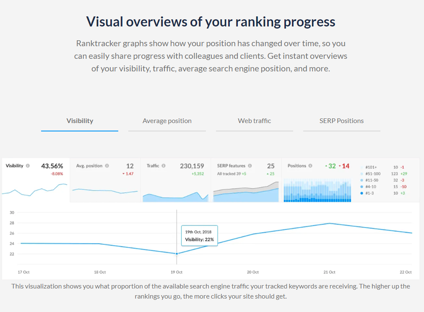Select the SERP features metric card
Viewport: 424px width, 312px height.
coord(246,180)
